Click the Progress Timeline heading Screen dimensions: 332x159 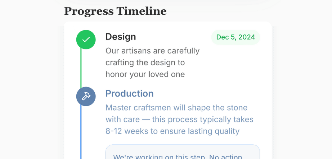click(x=115, y=11)
